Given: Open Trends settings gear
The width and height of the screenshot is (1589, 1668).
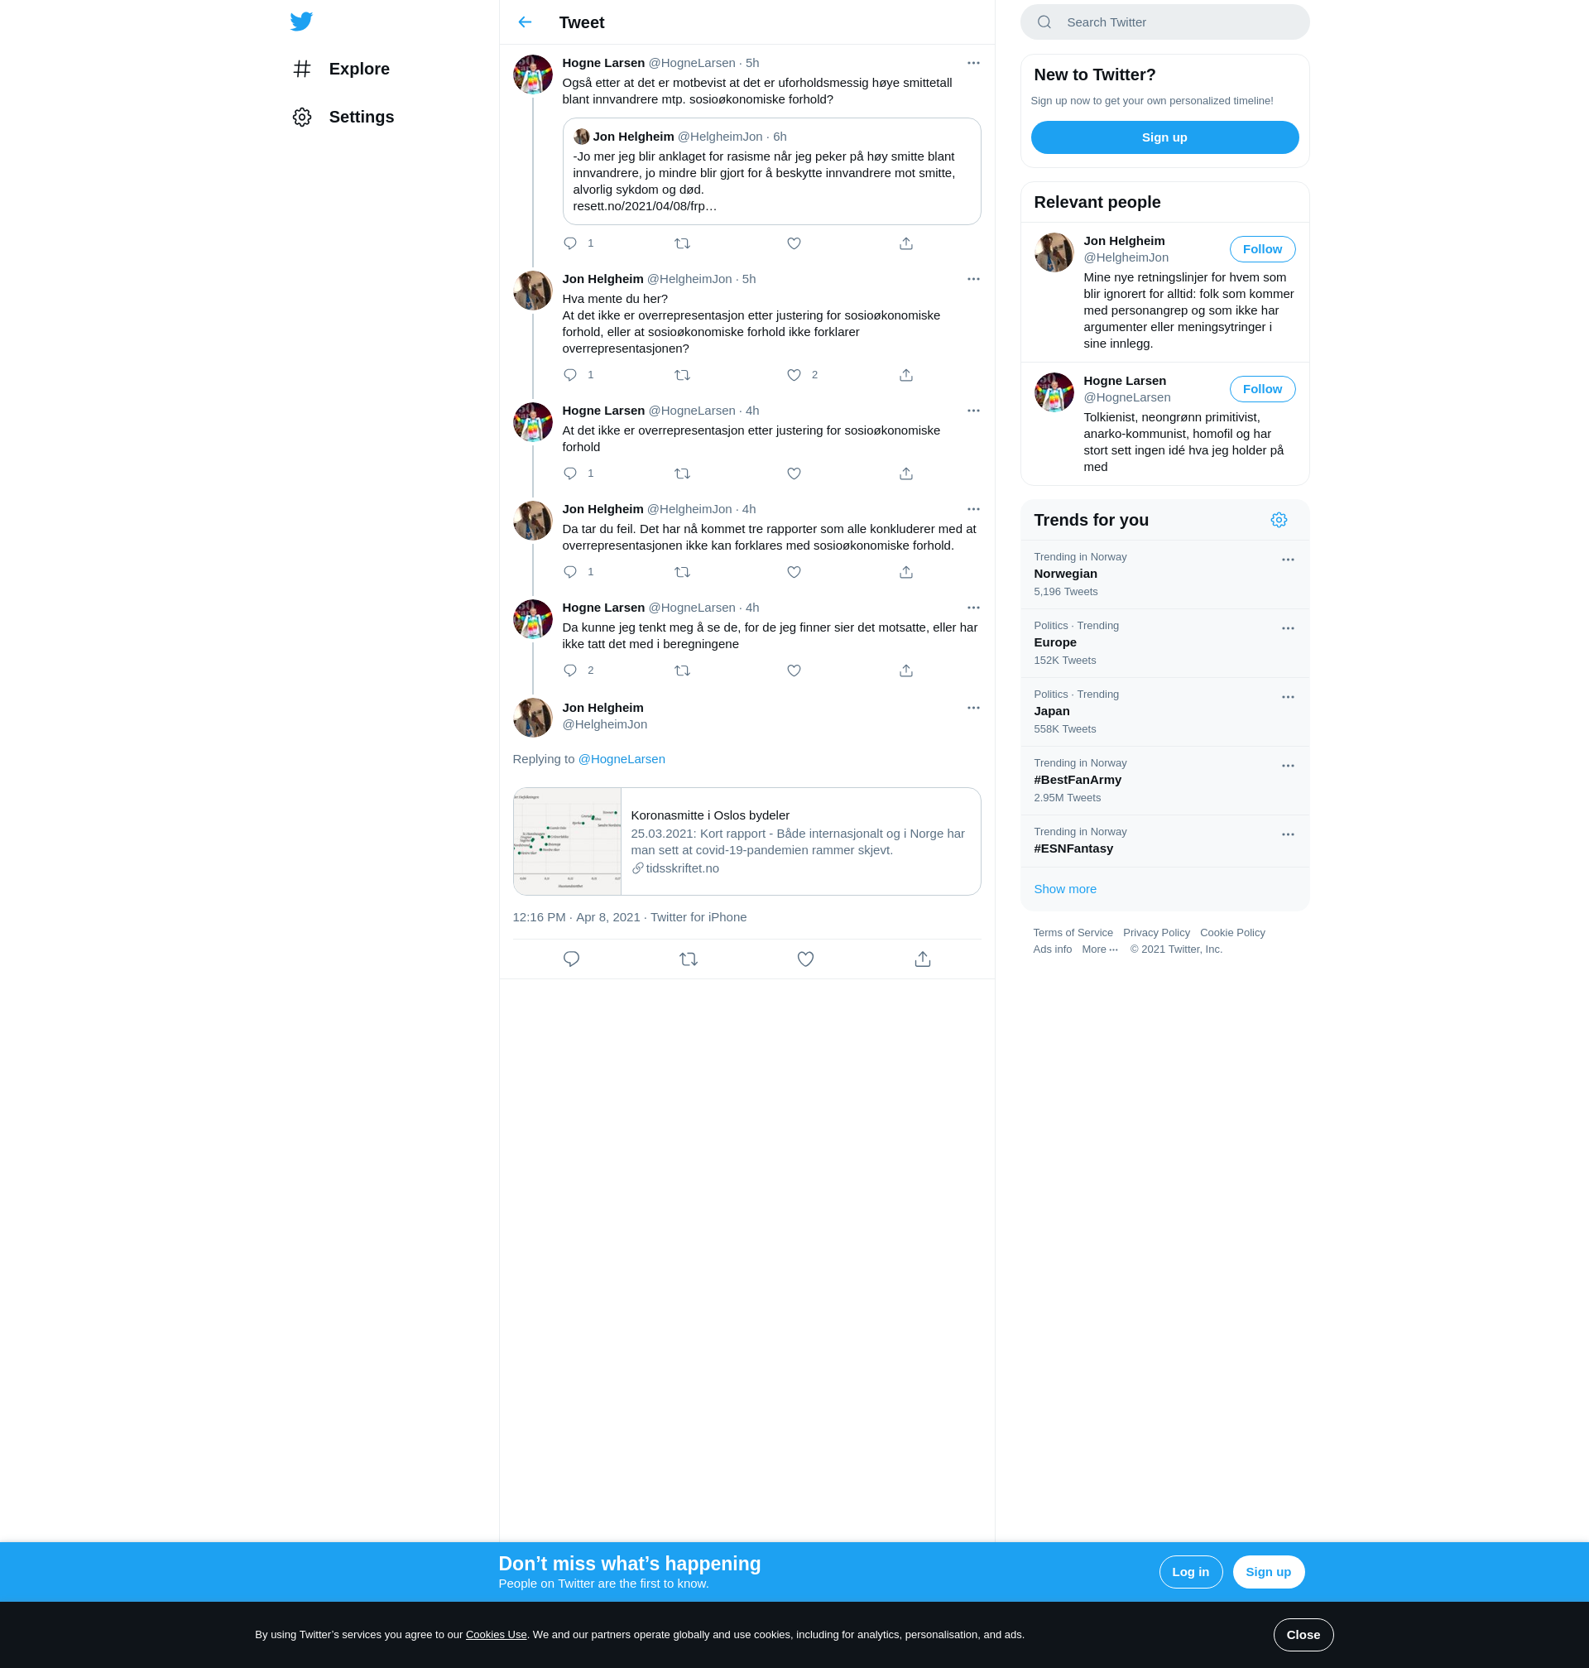Looking at the screenshot, I should click(1279, 520).
